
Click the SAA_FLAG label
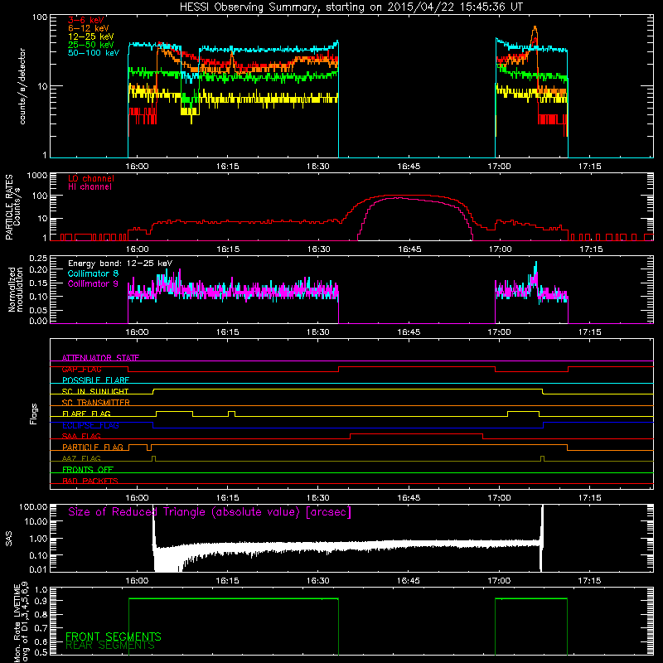point(81,436)
